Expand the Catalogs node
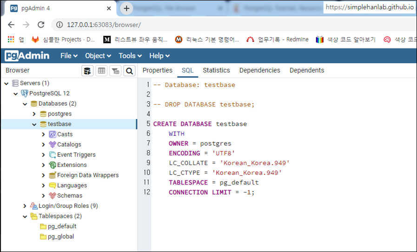417x252 pixels. point(43,145)
